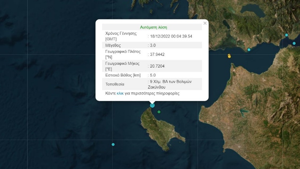Click the magnitude value 3.0
This screenshot has height=169, width=300.
pos(153,45)
